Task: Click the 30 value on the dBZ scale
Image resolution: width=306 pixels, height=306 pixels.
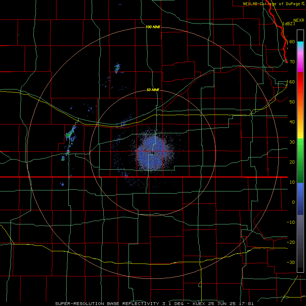Action: (x=292, y=142)
